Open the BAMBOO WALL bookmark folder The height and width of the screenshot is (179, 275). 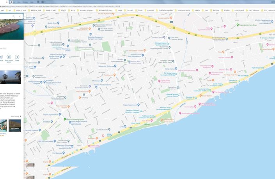point(50,11)
